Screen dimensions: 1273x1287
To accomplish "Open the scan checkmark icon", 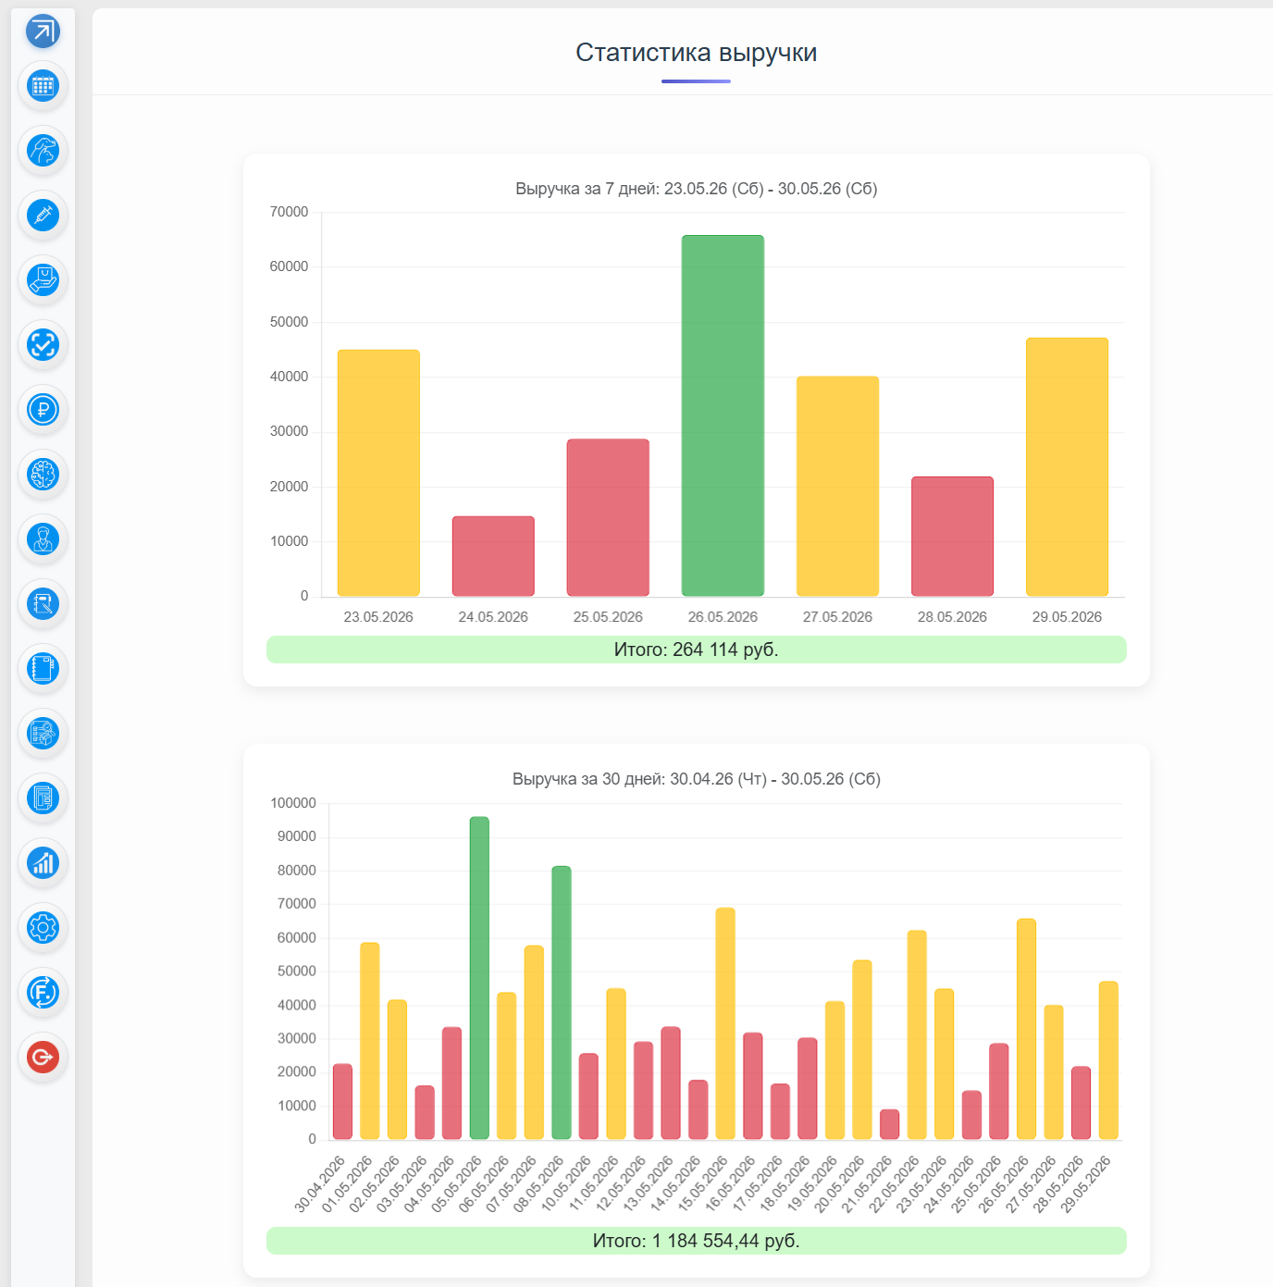I will [x=43, y=344].
